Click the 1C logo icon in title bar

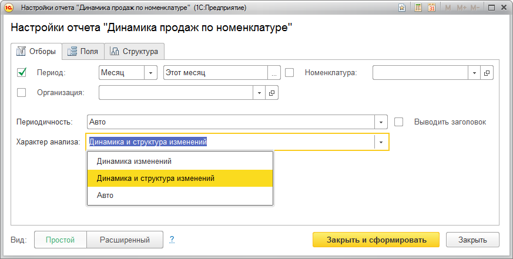pos(10,8)
